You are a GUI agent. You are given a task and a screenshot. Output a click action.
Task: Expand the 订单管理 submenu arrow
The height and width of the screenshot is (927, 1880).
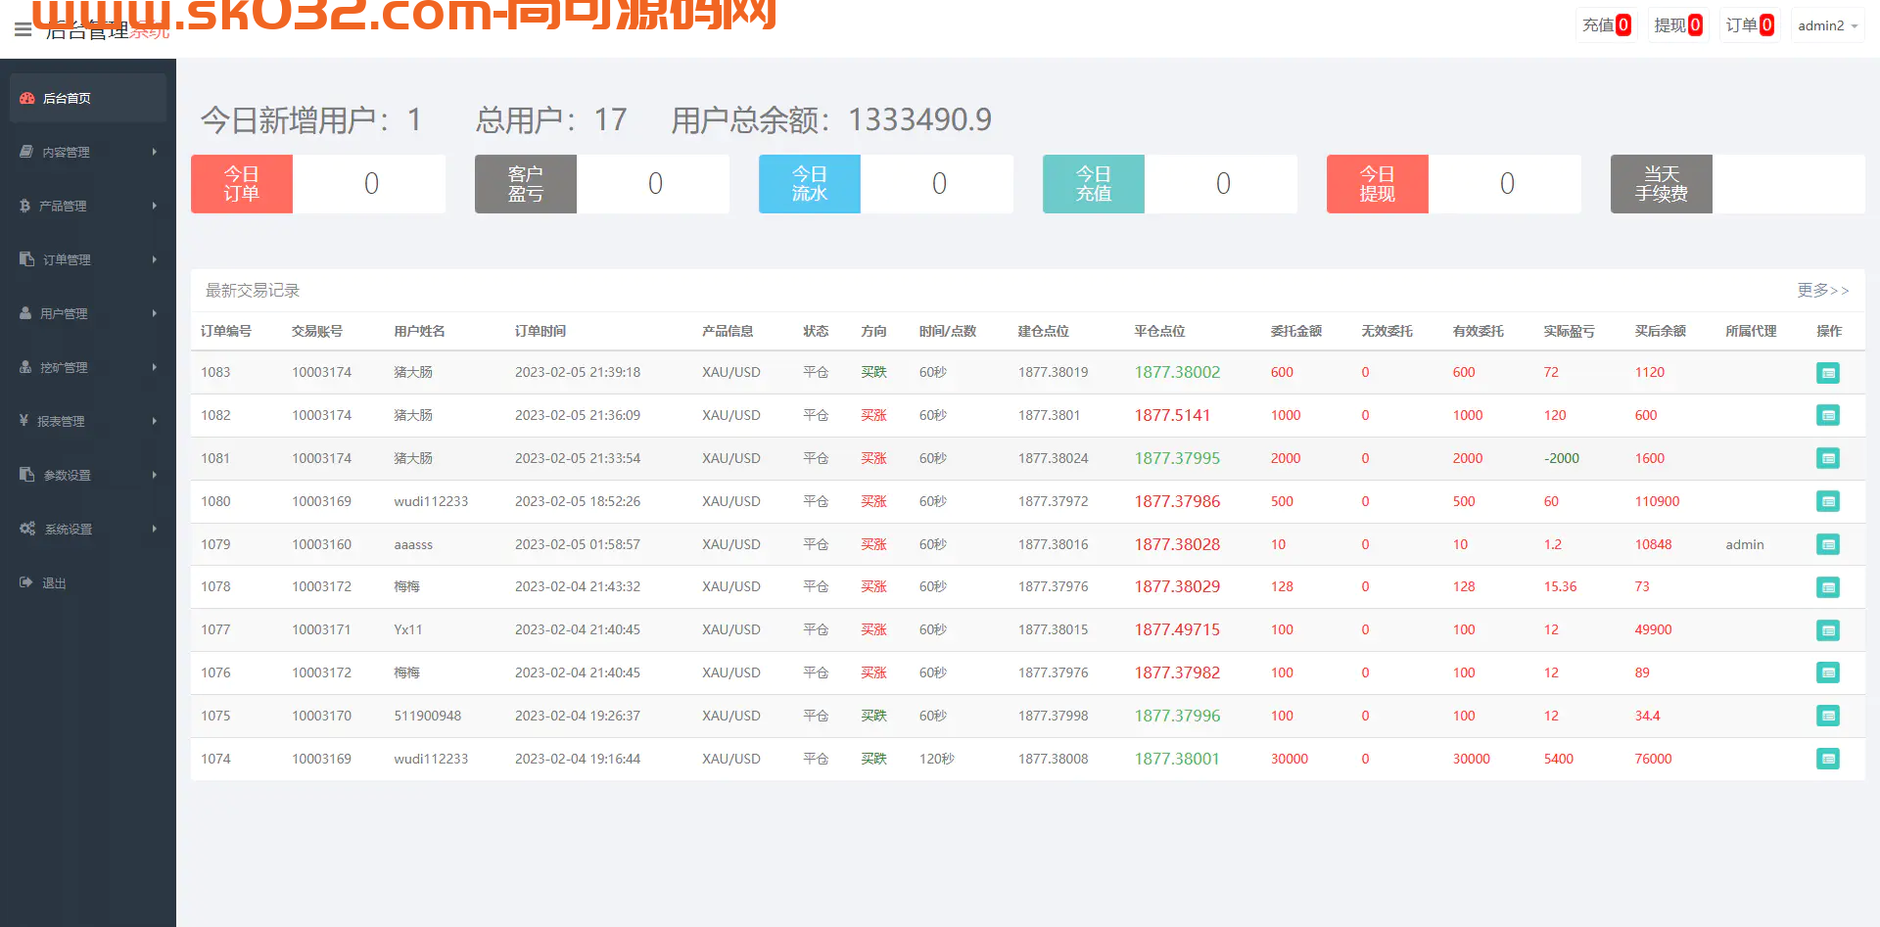click(x=155, y=259)
